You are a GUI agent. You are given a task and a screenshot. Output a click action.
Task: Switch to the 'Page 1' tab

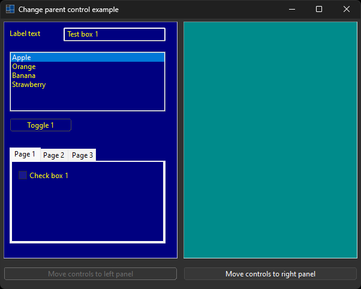click(x=25, y=155)
